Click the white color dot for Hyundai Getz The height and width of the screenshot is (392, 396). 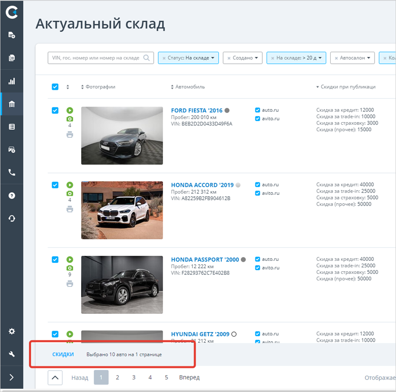(x=234, y=334)
